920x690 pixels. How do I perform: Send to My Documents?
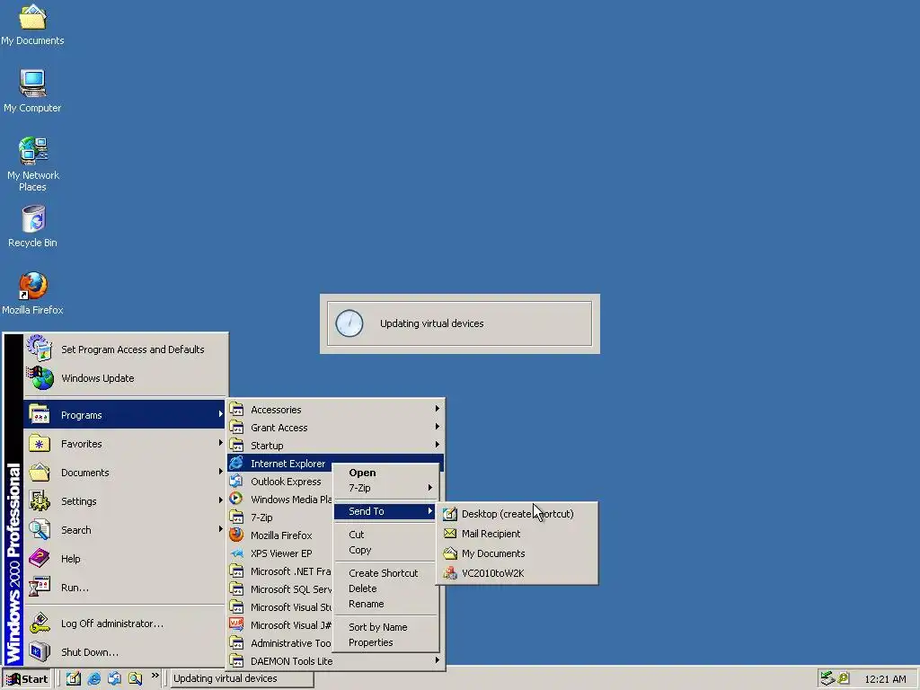[517, 553]
